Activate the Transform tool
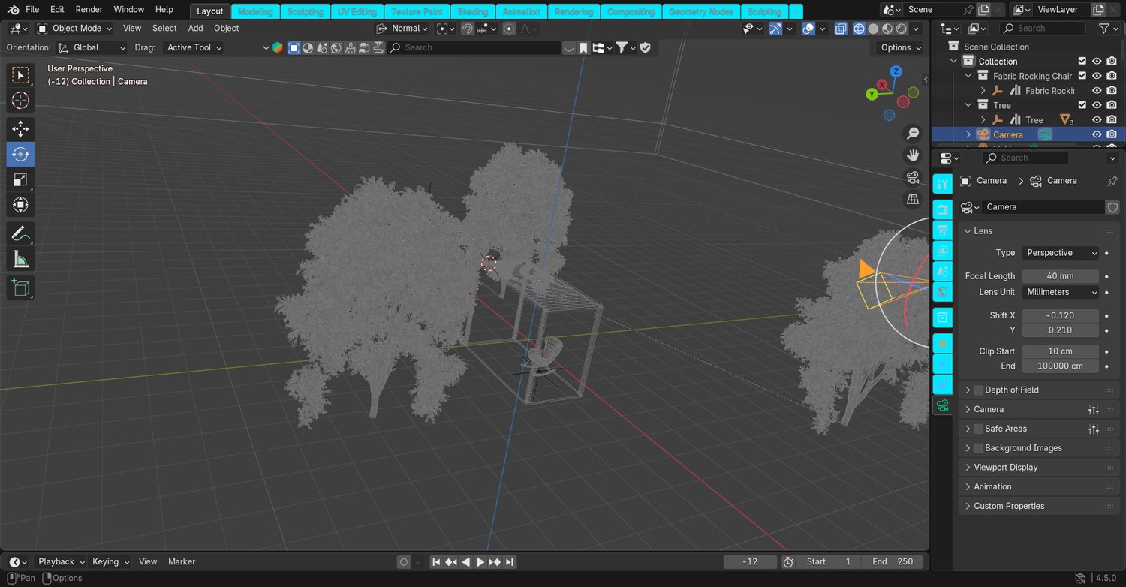Image resolution: width=1126 pixels, height=587 pixels. click(20, 205)
